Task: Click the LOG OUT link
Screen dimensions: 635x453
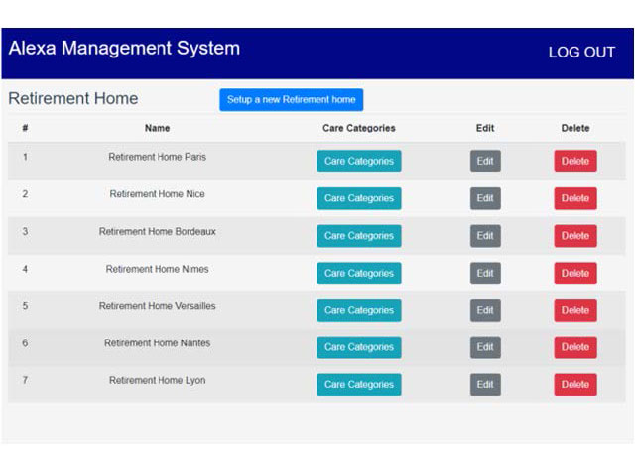Action: point(581,53)
